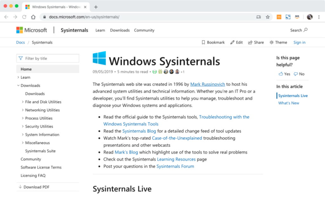Expand the Process Utilities node
Viewport: 325px width, 198px height.
[x=23, y=118]
